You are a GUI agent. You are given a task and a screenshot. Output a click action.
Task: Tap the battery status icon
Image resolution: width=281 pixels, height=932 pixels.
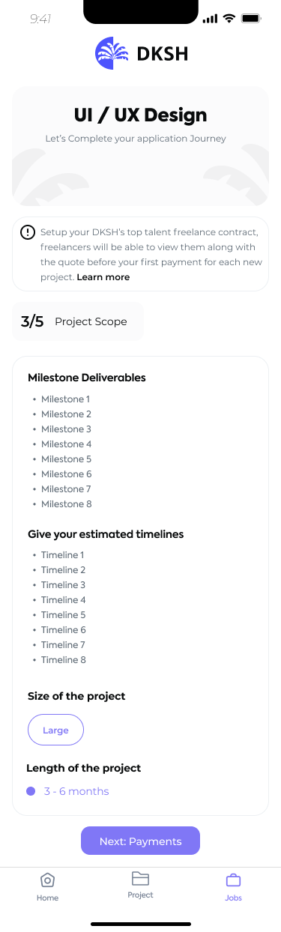click(251, 18)
